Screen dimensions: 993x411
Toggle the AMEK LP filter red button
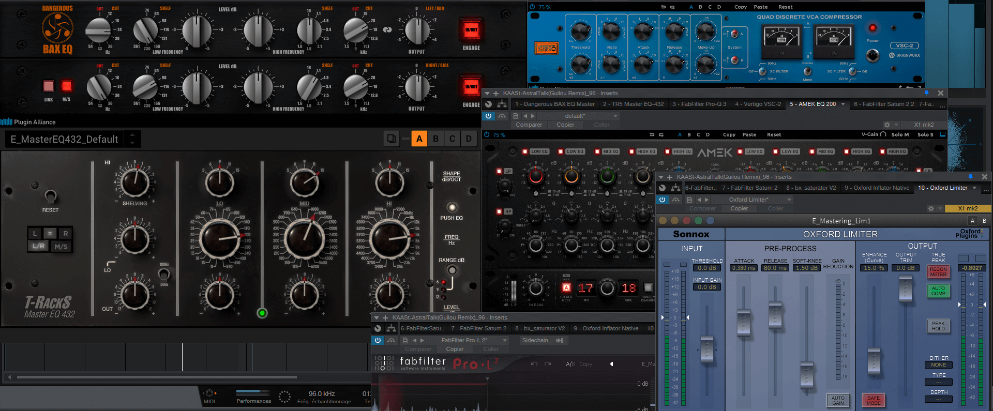(499, 171)
